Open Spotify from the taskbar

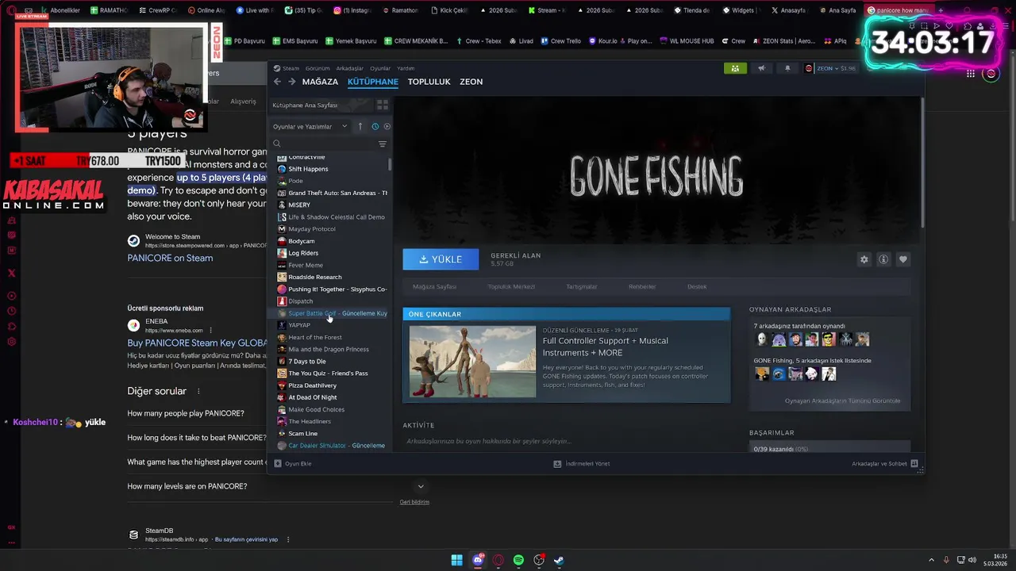[x=518, y=560]
